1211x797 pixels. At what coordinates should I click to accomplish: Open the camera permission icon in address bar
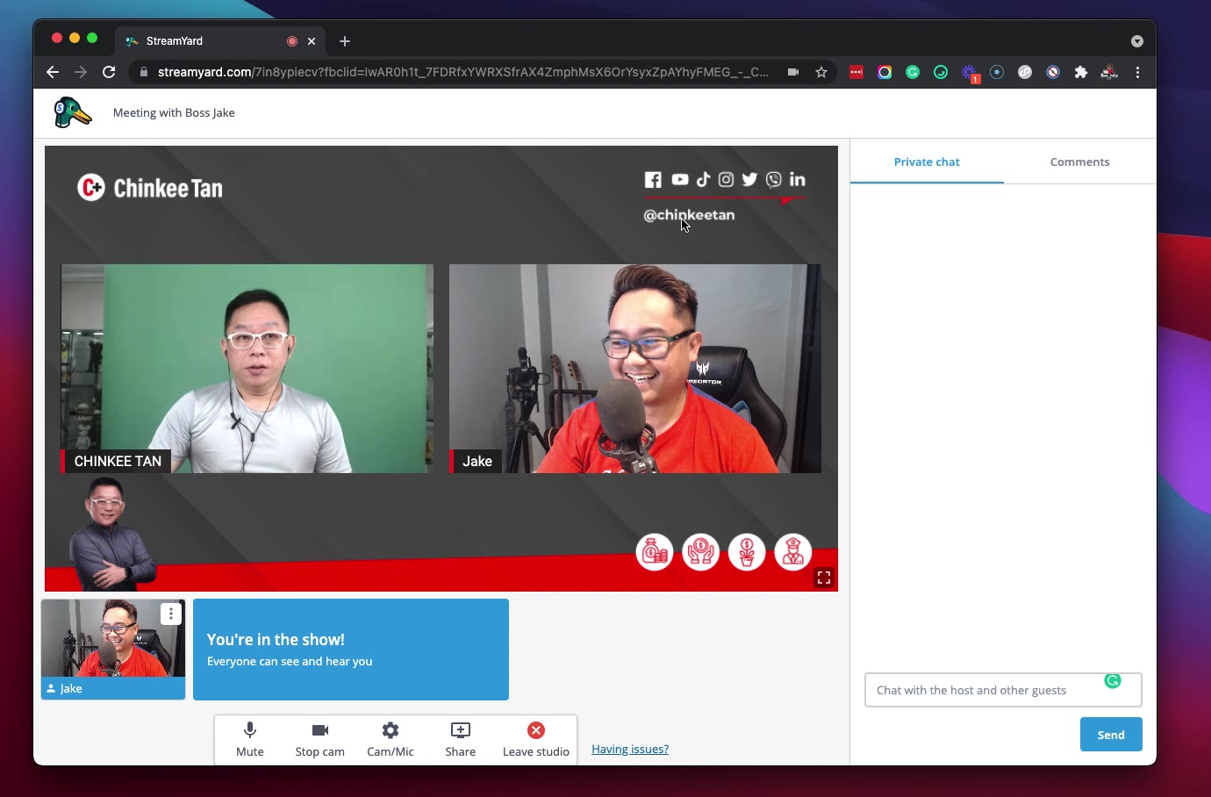coord(793,72)
